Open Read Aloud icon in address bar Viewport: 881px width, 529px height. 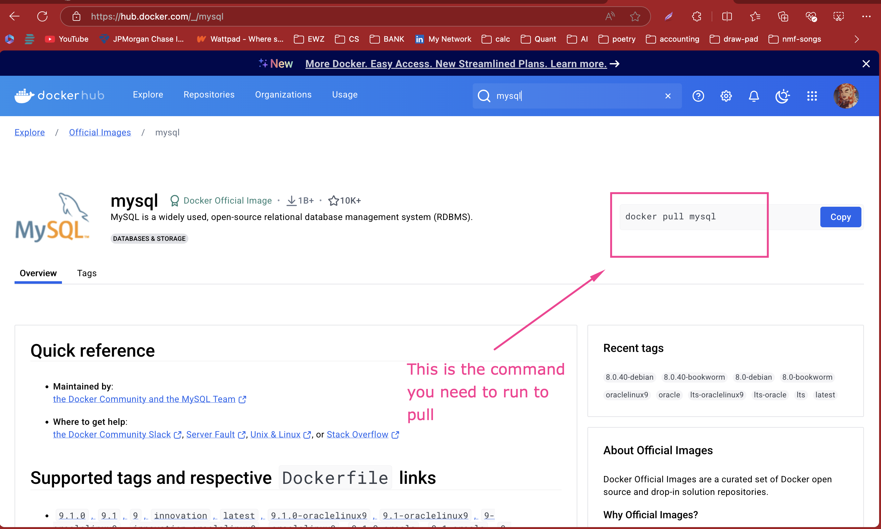pos(610,16)
